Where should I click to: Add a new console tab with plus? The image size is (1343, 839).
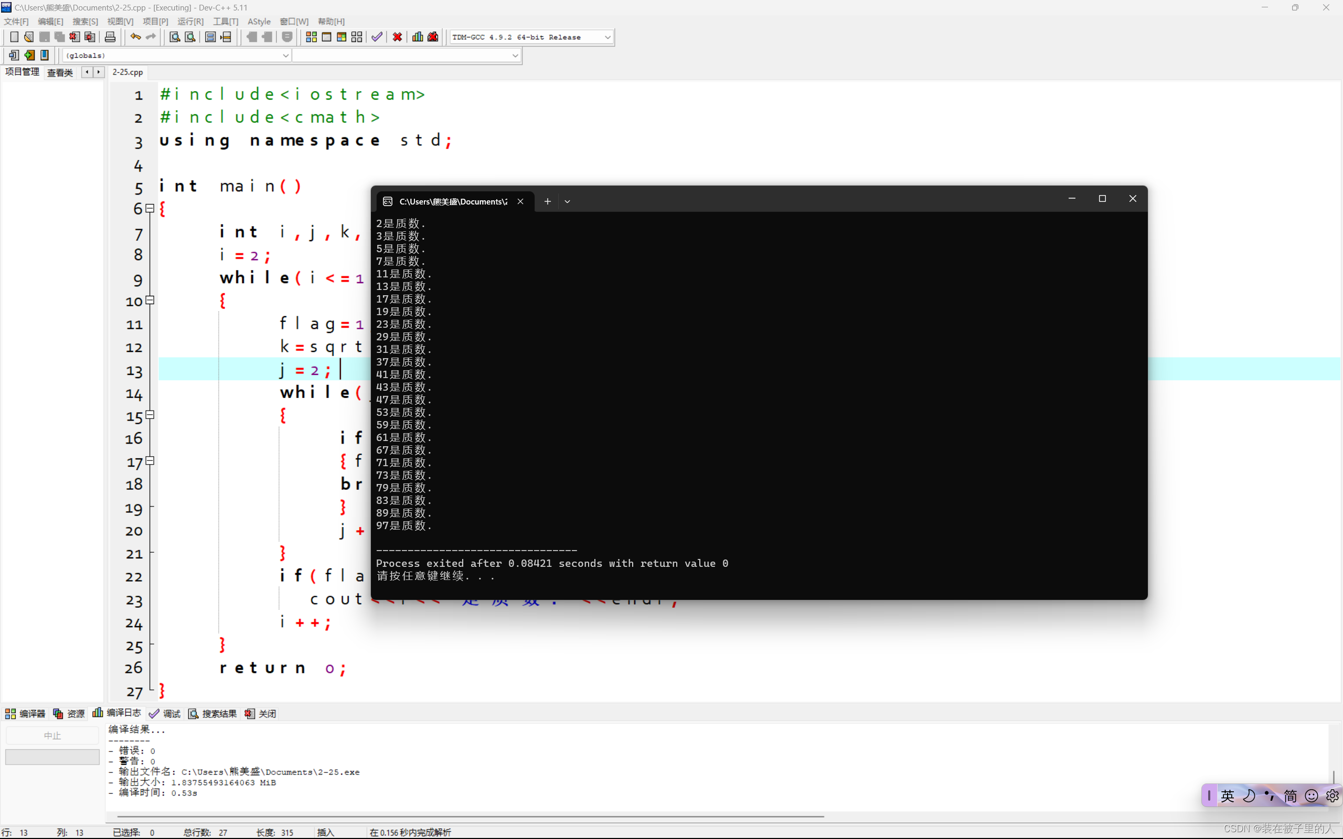point(547,201)
